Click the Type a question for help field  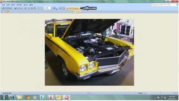pos(164,5)
